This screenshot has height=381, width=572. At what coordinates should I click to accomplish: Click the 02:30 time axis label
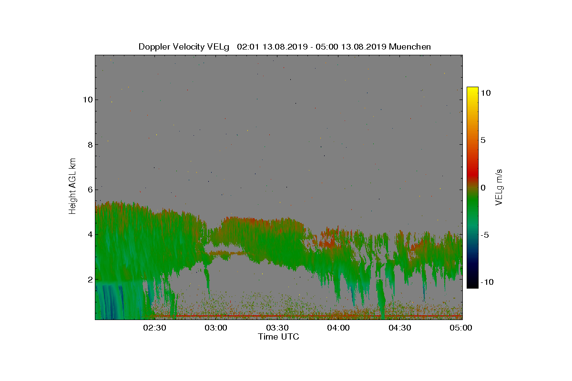[x=154, y=328]
